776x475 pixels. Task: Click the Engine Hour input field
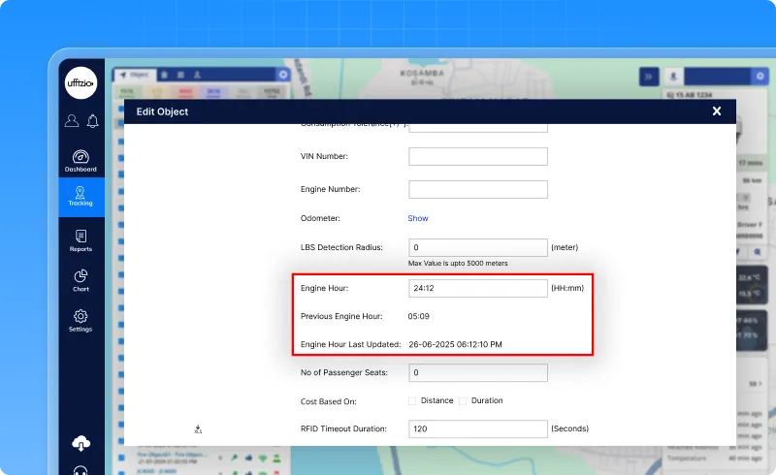point(478,288)
